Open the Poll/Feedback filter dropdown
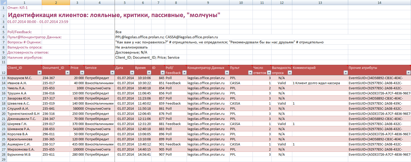 184,73
